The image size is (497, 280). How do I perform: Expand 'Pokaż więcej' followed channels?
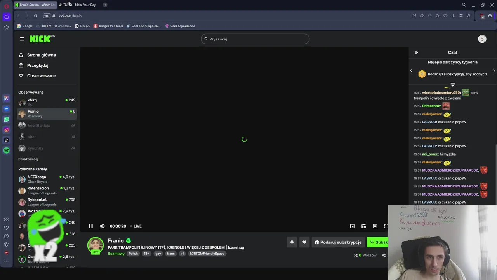pos(28,159)
